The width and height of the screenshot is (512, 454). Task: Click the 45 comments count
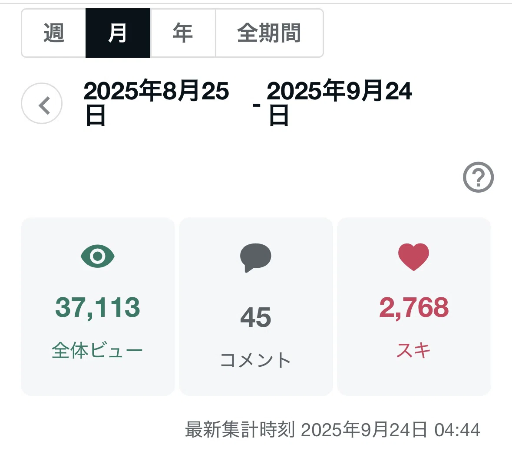256,317
